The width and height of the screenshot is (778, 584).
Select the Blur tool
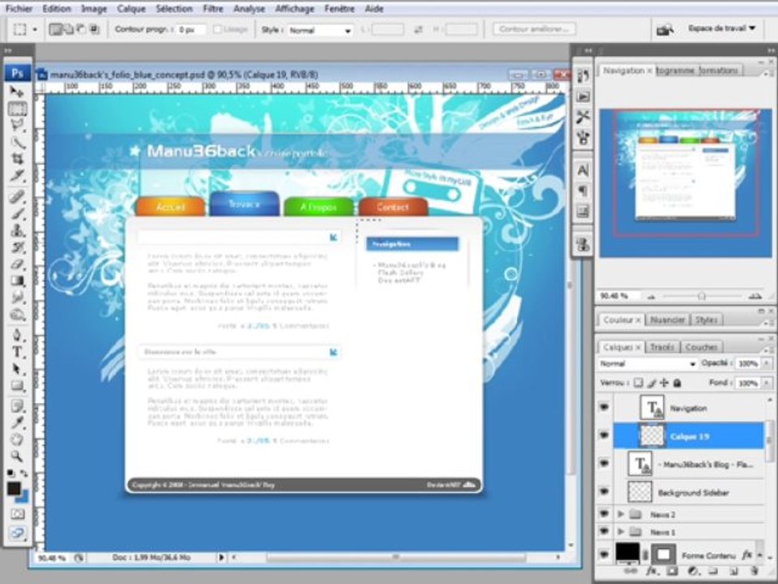tap(17, 298)
